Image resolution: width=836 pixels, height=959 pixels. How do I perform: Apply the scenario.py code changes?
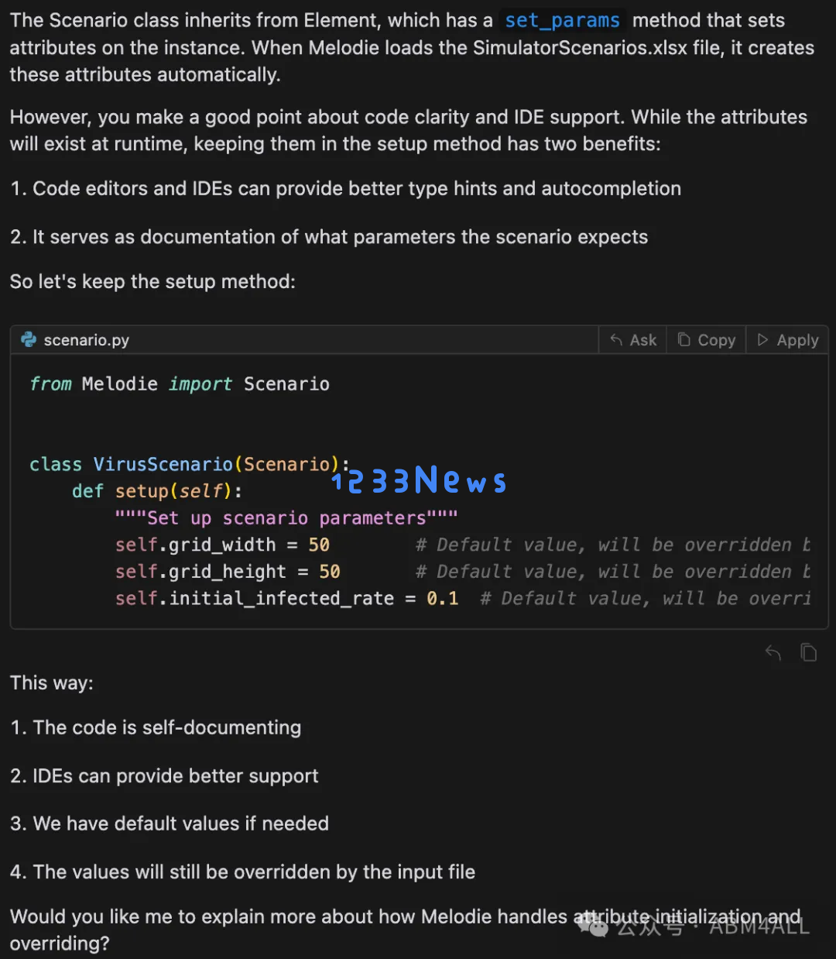coord(787,340)
